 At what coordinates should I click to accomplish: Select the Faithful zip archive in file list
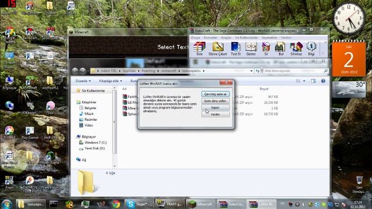coord(130,97)
